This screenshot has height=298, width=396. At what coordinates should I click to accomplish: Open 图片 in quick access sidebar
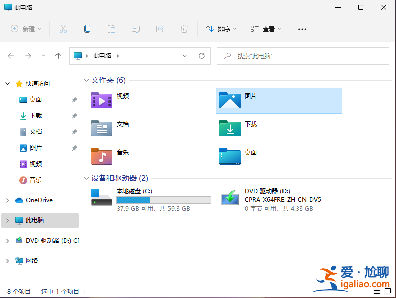tap(35, 148)
